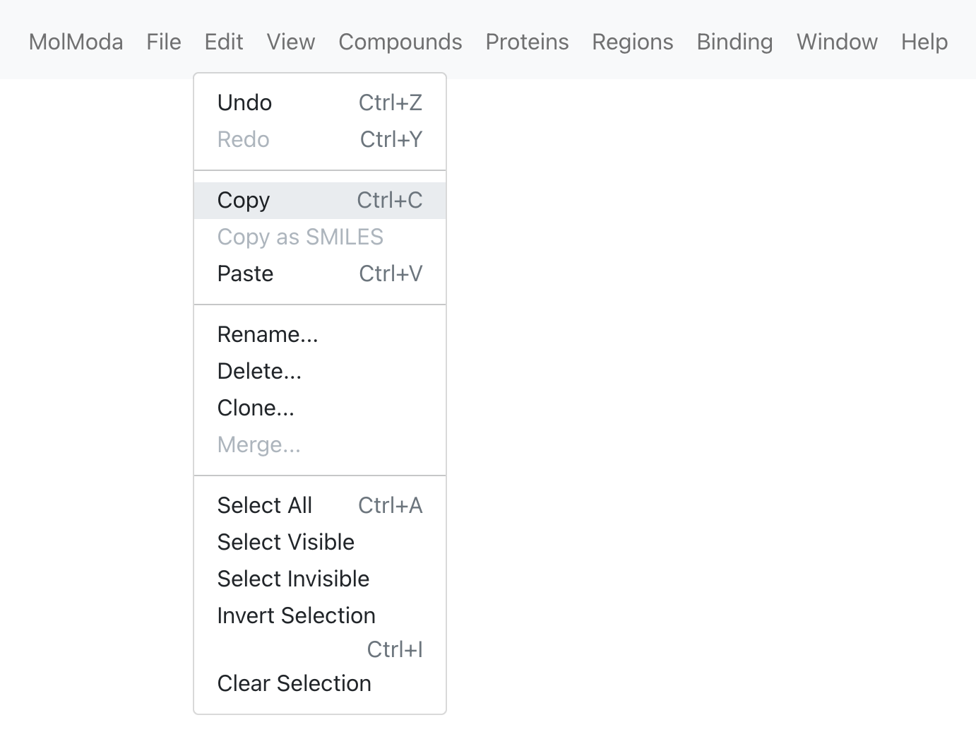Screen dimensions: 976x732
Task: Open the View menu
Action: (291, 42)
